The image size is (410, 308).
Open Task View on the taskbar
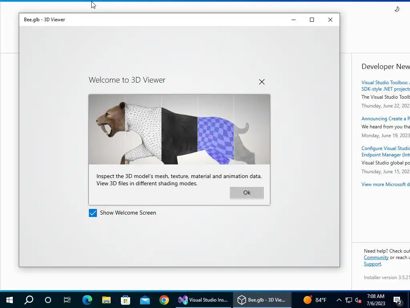[x=67, y=300]
